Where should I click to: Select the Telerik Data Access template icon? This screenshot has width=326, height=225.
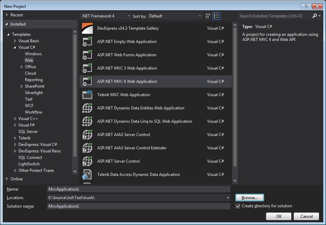pos(87,175)
